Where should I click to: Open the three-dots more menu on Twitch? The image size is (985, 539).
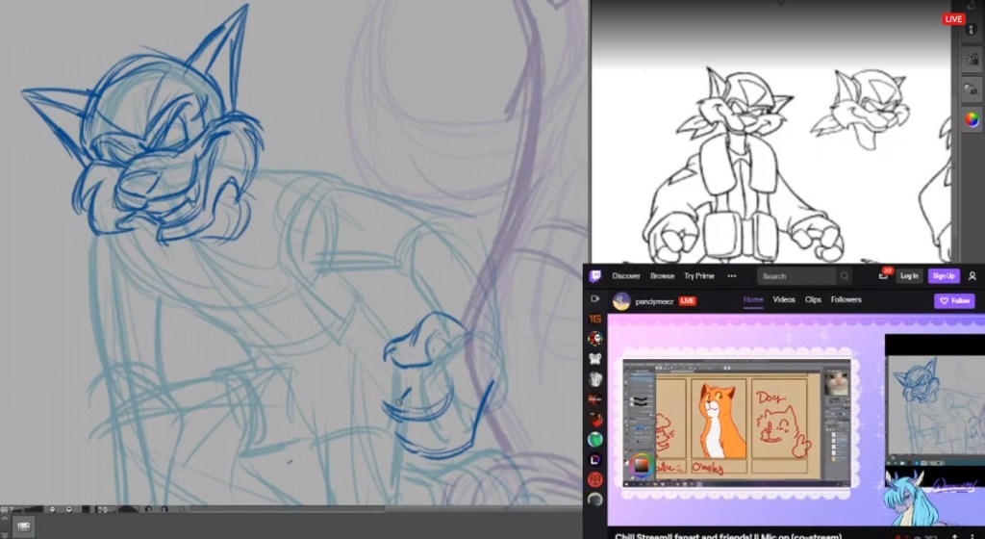point(731,276)
